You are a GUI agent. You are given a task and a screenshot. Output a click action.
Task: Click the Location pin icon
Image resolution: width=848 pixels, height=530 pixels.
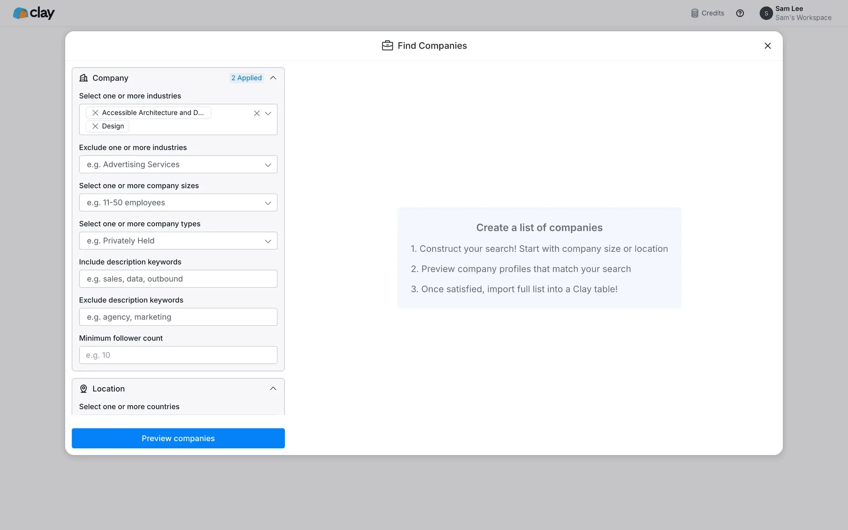pyautogui.click(x=83, y=389)
